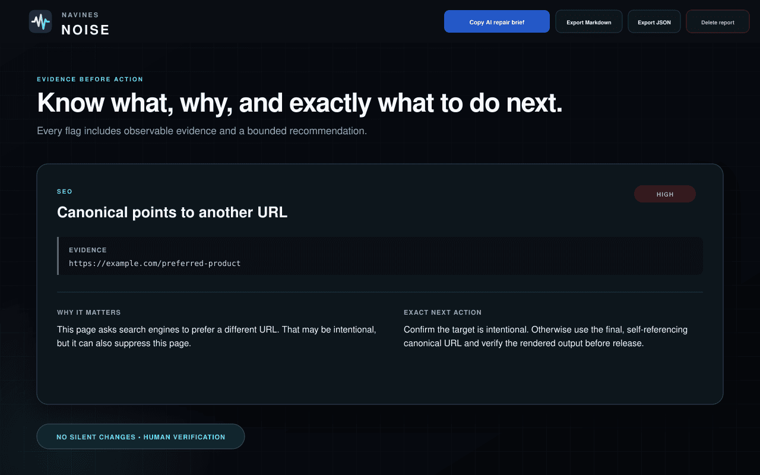This screenshot has width=760, height=475.
Task: Click the 'Exact next action' section label
Action: click(x=443, y=312)
